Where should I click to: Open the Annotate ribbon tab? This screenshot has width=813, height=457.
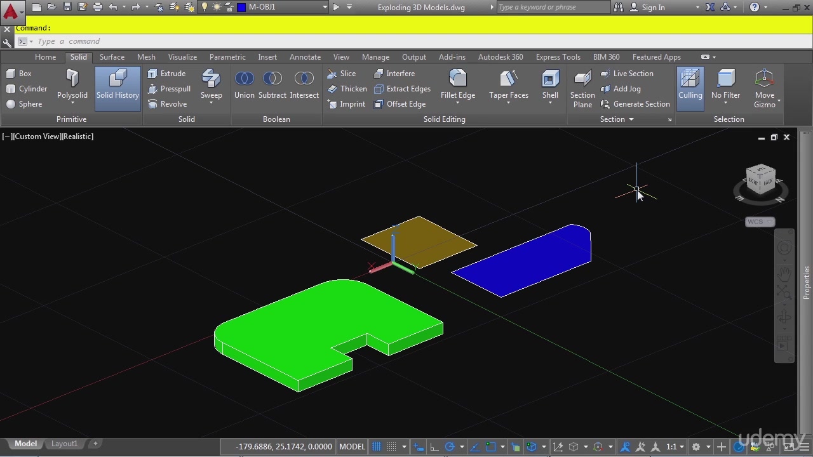[305, 57]
